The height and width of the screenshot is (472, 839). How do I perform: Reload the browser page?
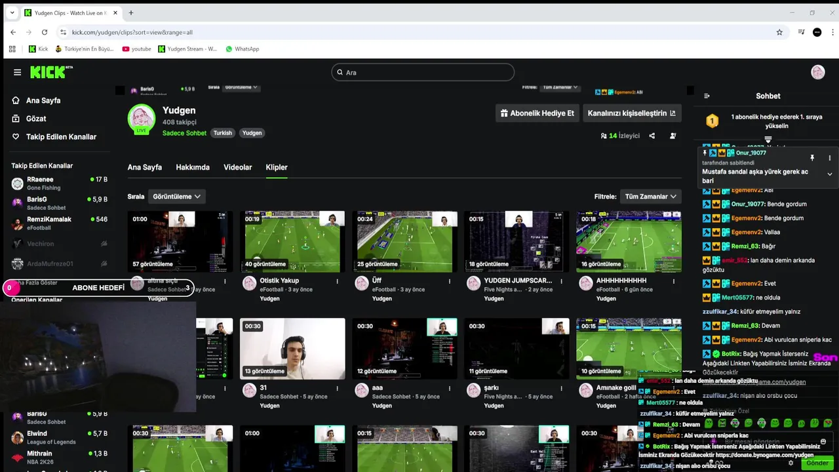click(45, 32)
